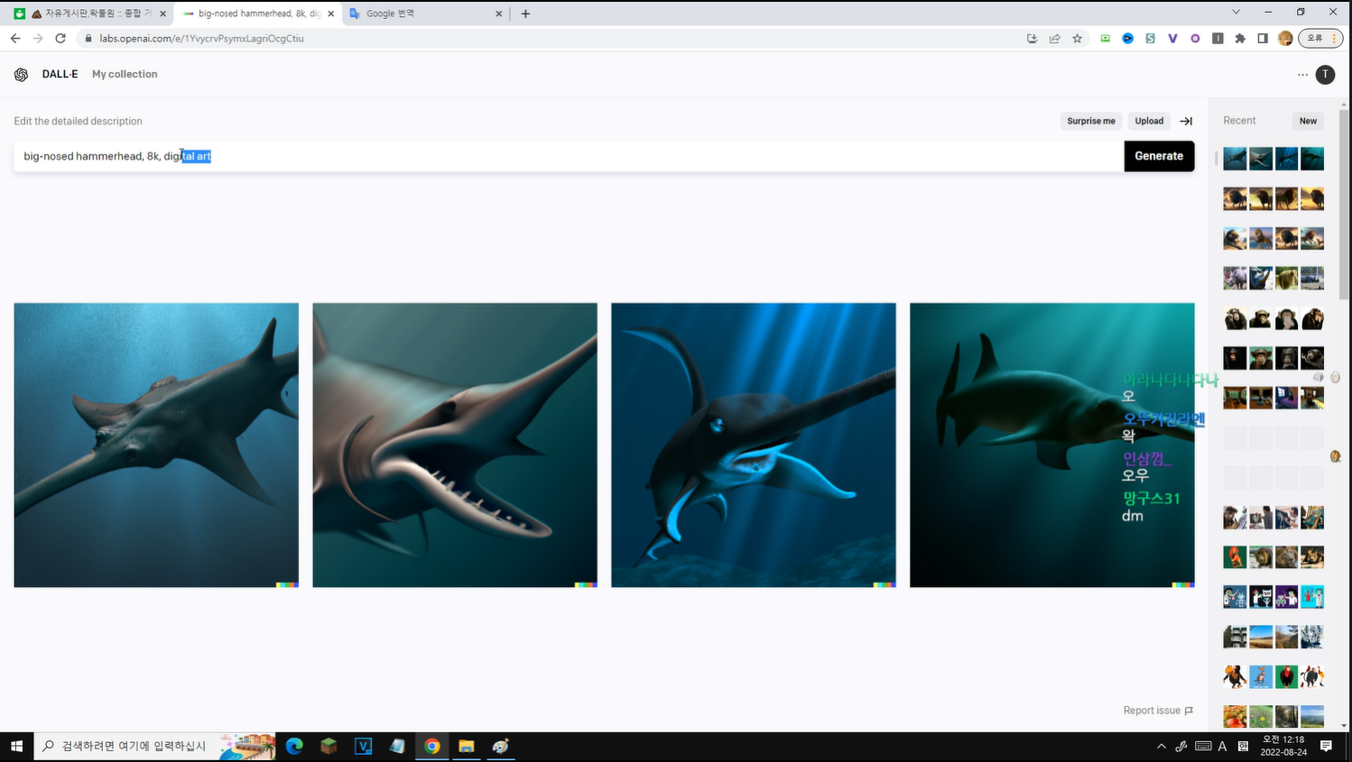Viewport: 1352px width, 762px height.
Task: Click the Upload button
Action: click(1149, 121)
